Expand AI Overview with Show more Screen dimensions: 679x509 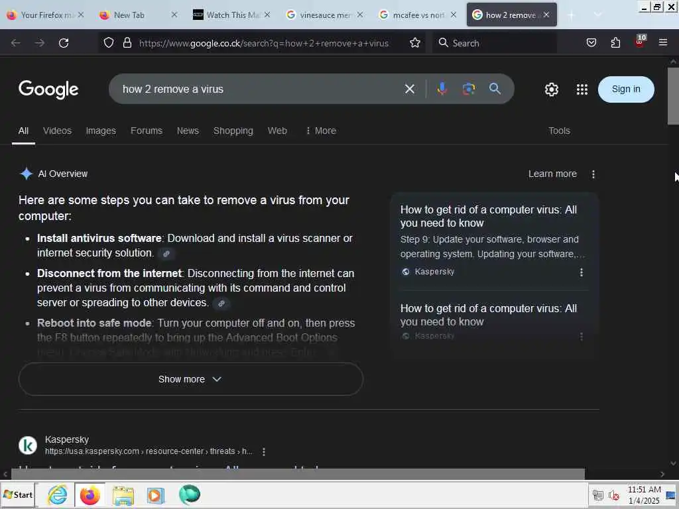coord(190,379)
